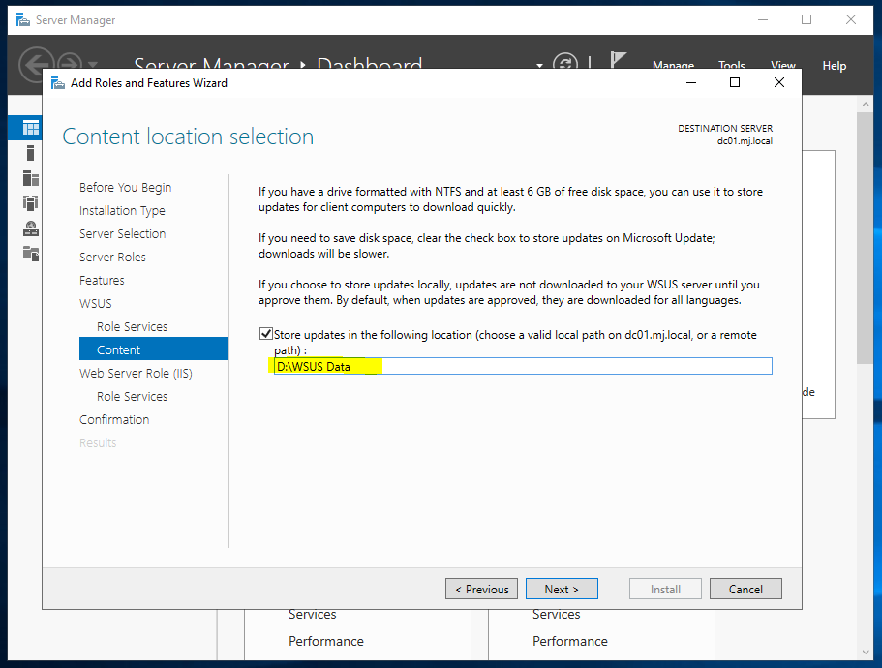
Task: Open the DNS icon in sidebar
Action: [31, 228]
